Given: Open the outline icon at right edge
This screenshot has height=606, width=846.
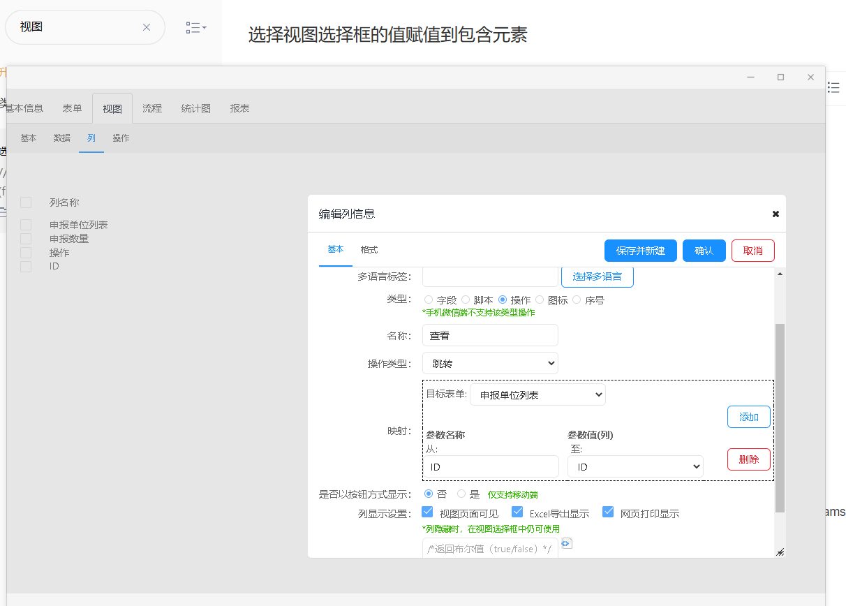Looking at the screenshot, I should (833, 87).
